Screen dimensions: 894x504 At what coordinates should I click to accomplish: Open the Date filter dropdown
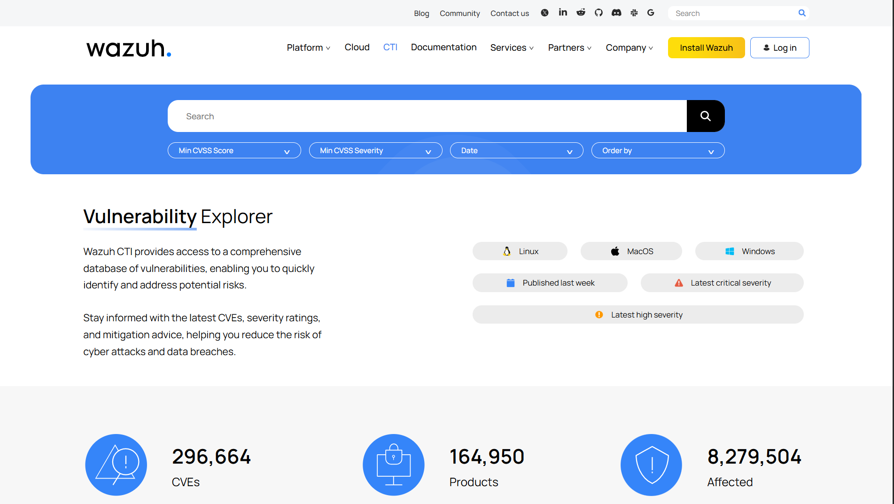(x=516, y=150)
